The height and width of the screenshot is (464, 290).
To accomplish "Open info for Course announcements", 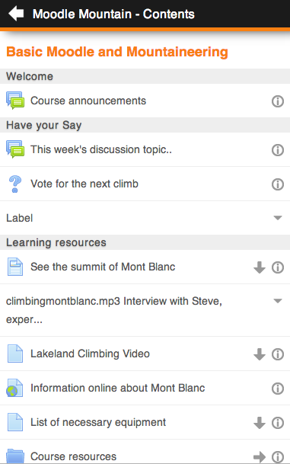I will pyautogui.click(x=278, y=101).
